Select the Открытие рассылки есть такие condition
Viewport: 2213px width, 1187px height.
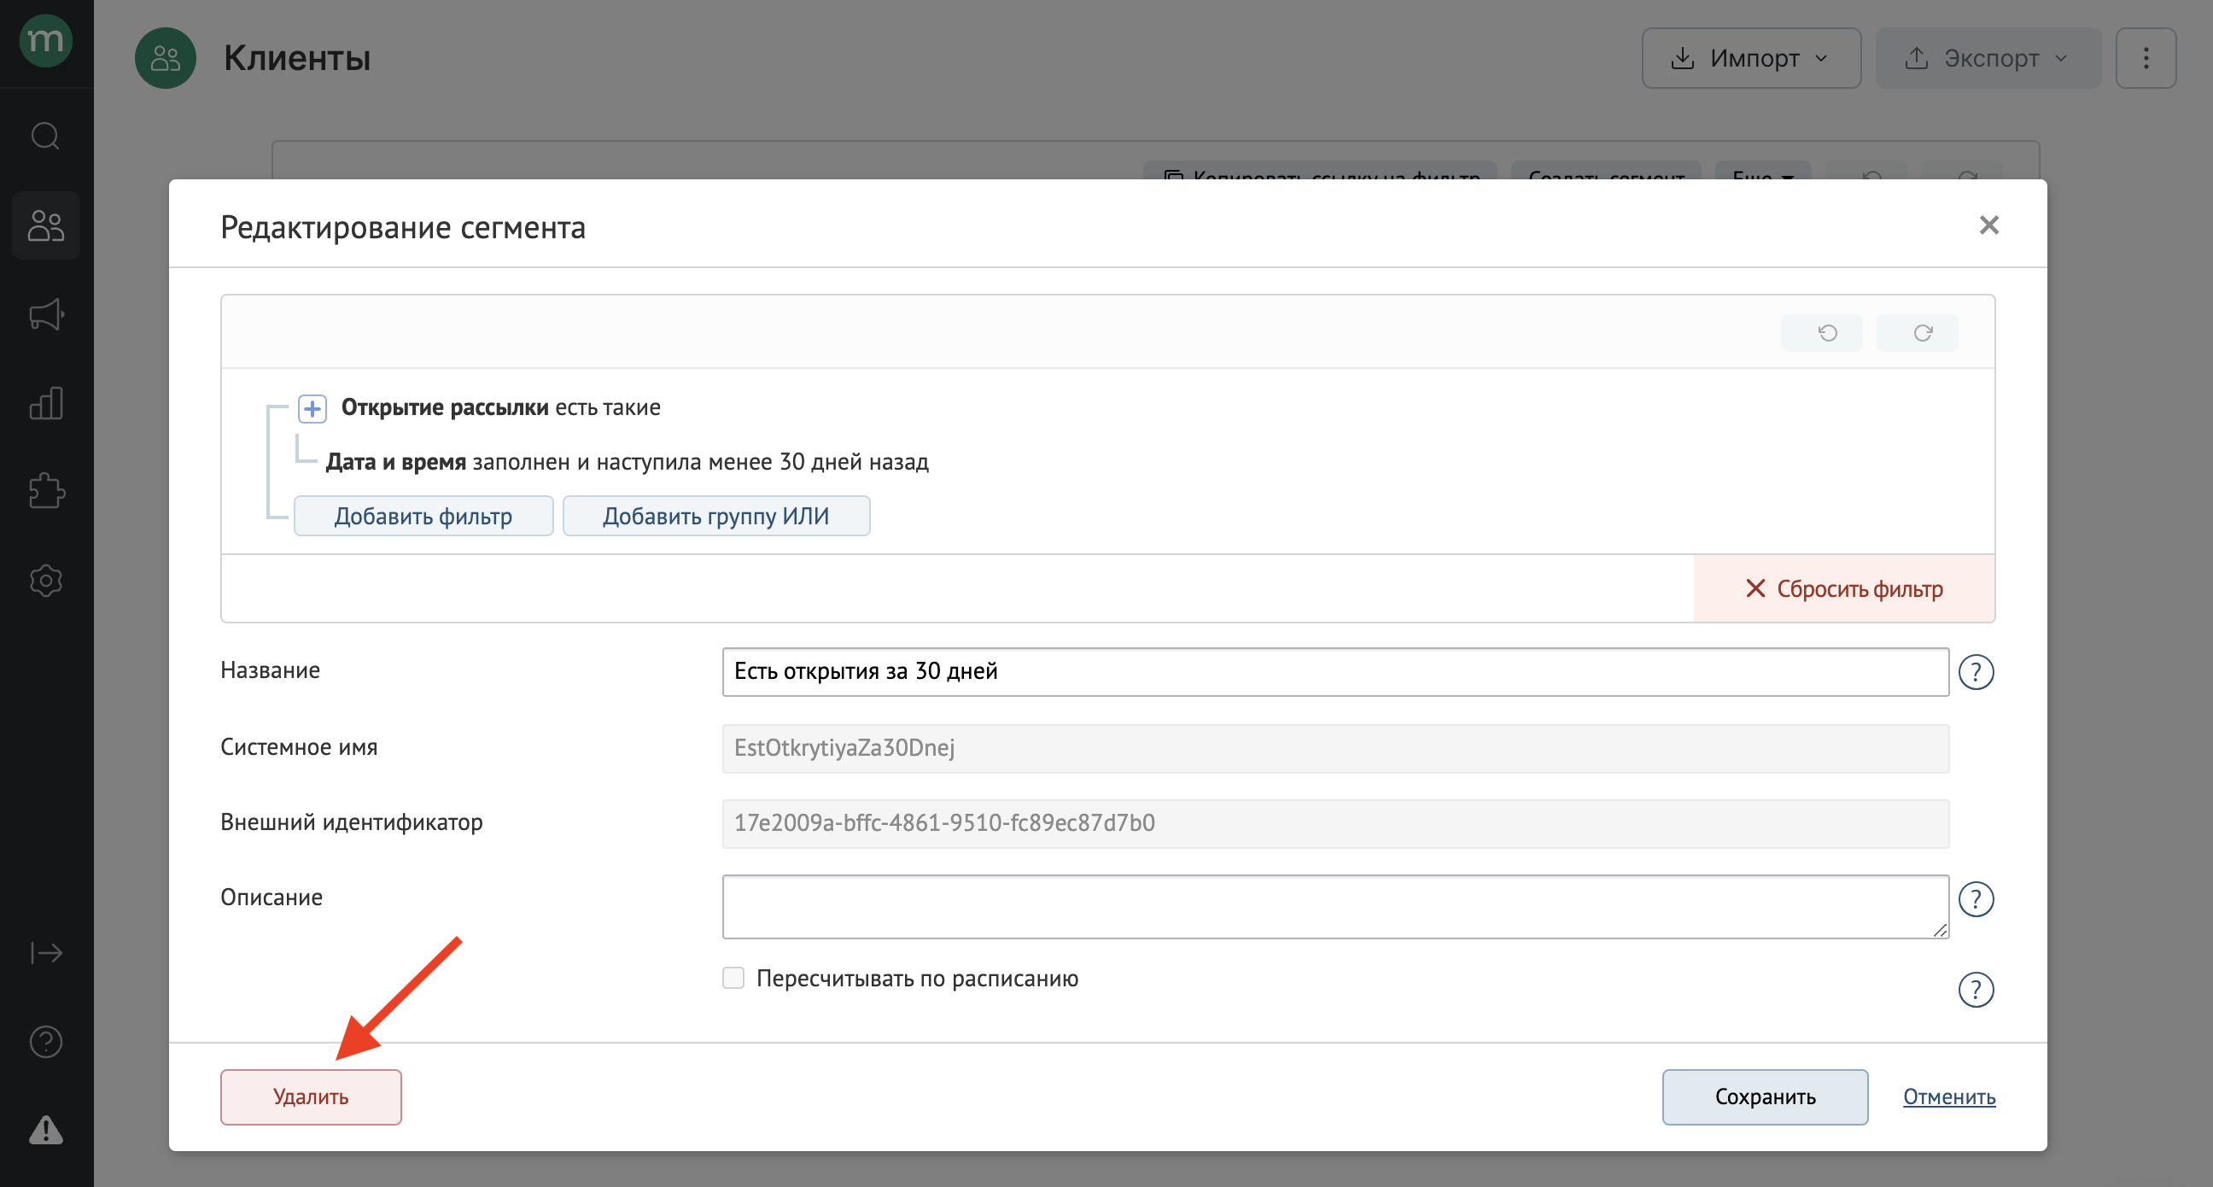pyautogui.click(x=500, y=407)
